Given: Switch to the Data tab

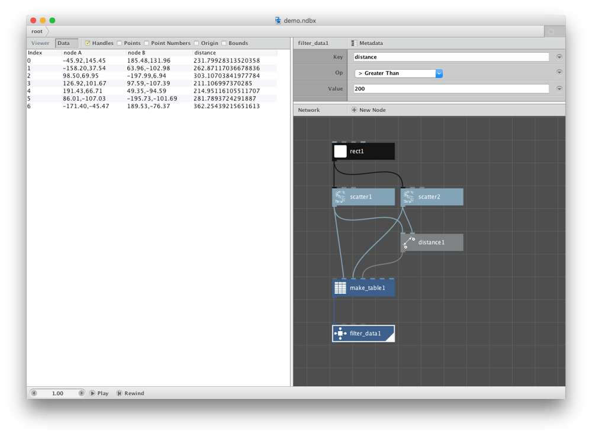Looking at the screenshot, I should coord(66,43).
